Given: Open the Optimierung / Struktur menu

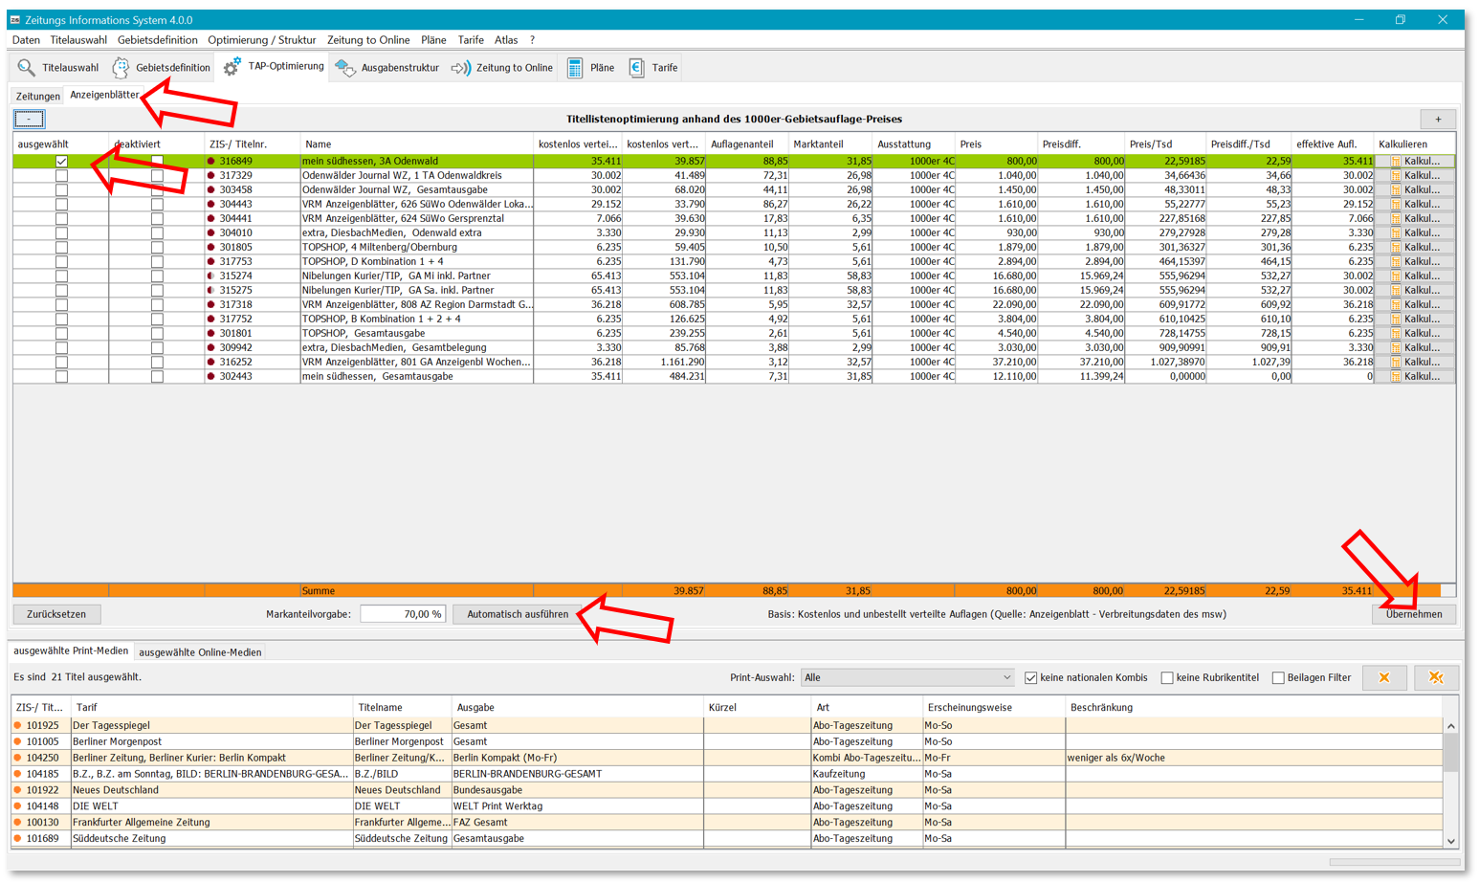Looking at the screenshot, I should [x=261, y=40].
